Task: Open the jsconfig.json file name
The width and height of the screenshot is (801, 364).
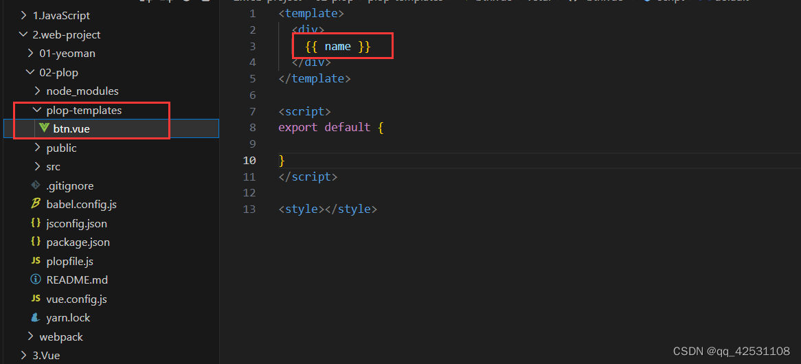Action: tap(77, 224)
